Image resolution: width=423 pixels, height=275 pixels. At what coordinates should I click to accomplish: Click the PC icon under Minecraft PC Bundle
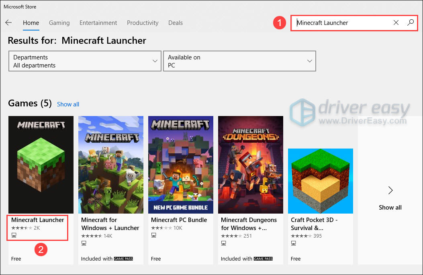[154, 235]
